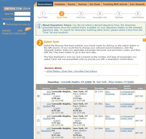Open Non-Smoking amenity for train 622
Screen dimensions: 146x139
pyautogui.click(x=110, y=93)
